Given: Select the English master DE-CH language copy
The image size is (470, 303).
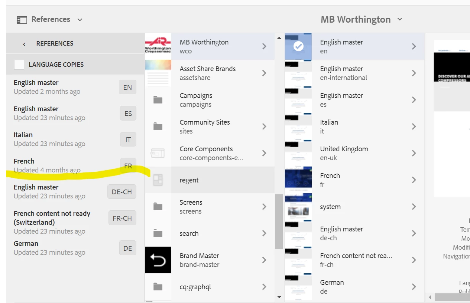Looking at the screenshot, I should coord(75,192).
